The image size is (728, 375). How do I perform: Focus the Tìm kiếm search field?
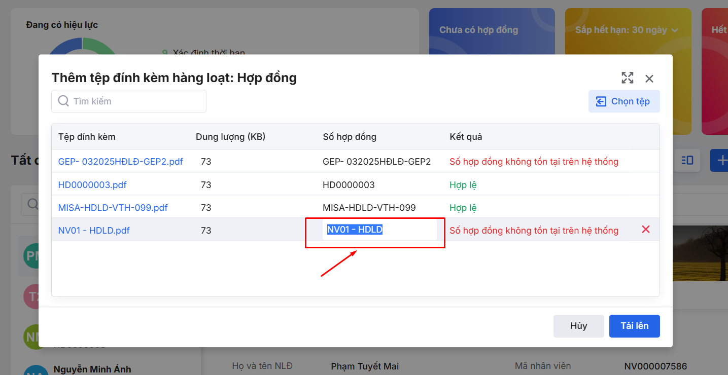(137, 101)
